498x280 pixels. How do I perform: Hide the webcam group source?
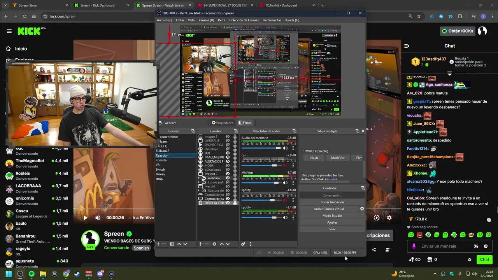point(228,178)
